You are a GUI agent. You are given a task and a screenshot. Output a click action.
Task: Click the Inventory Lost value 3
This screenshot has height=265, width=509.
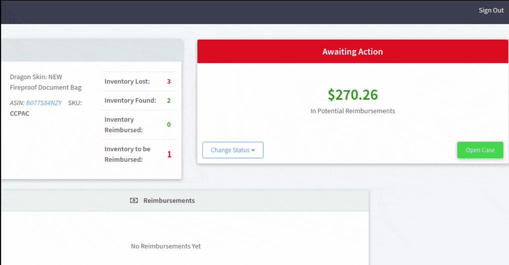pos(169,81)
